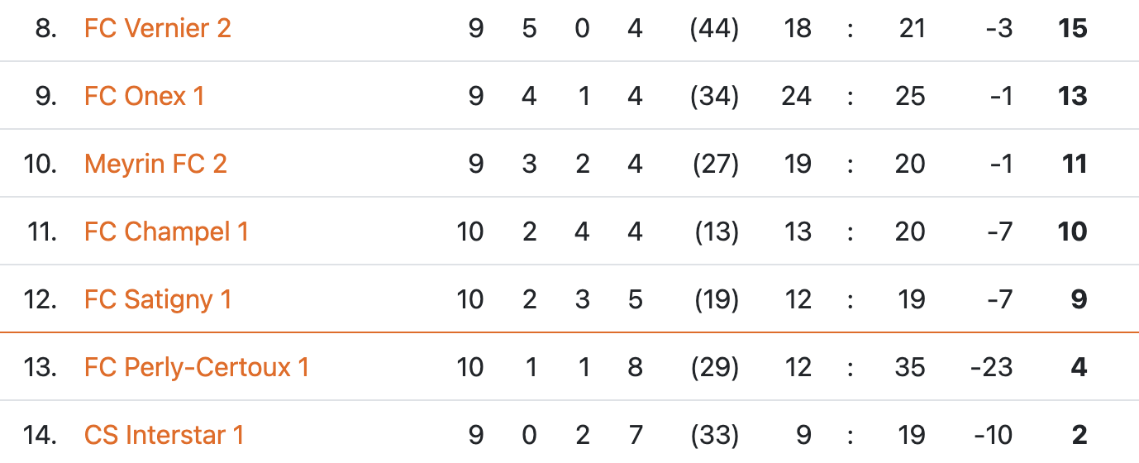The width and height of the screenshot is (1139, 463).
Task: Select the -10 goal difference cell
Action: 993,435
